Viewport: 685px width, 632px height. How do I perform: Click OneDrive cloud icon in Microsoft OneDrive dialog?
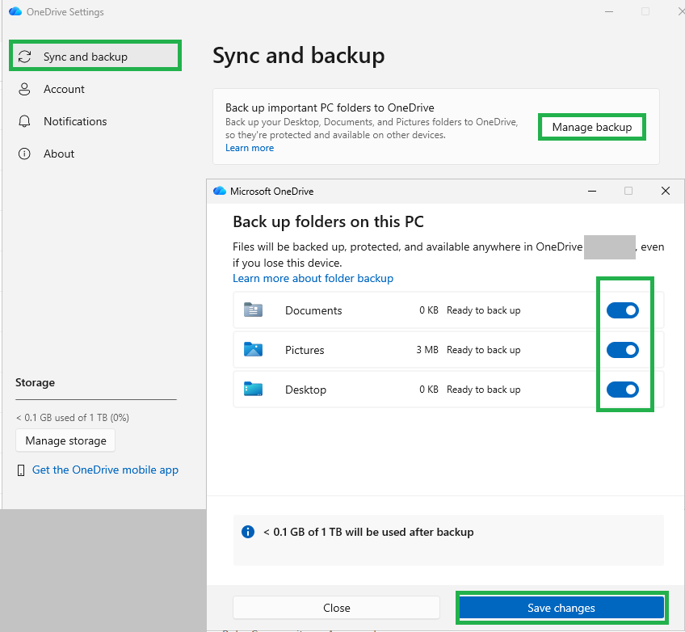click(219, 191)
